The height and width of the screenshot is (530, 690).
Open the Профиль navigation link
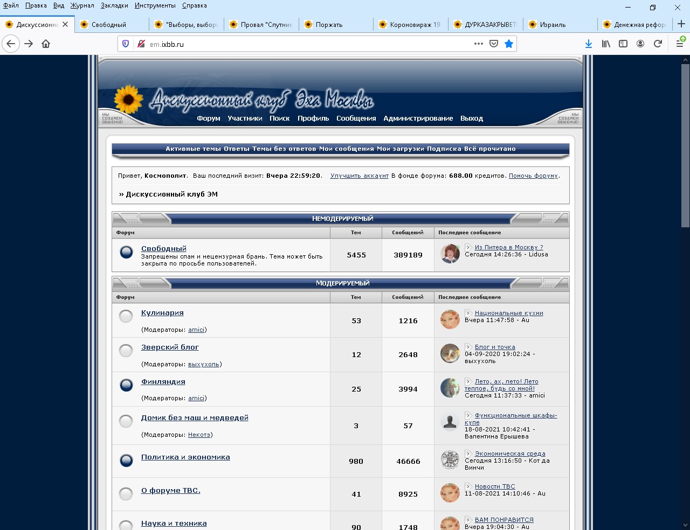pos(313,118)
